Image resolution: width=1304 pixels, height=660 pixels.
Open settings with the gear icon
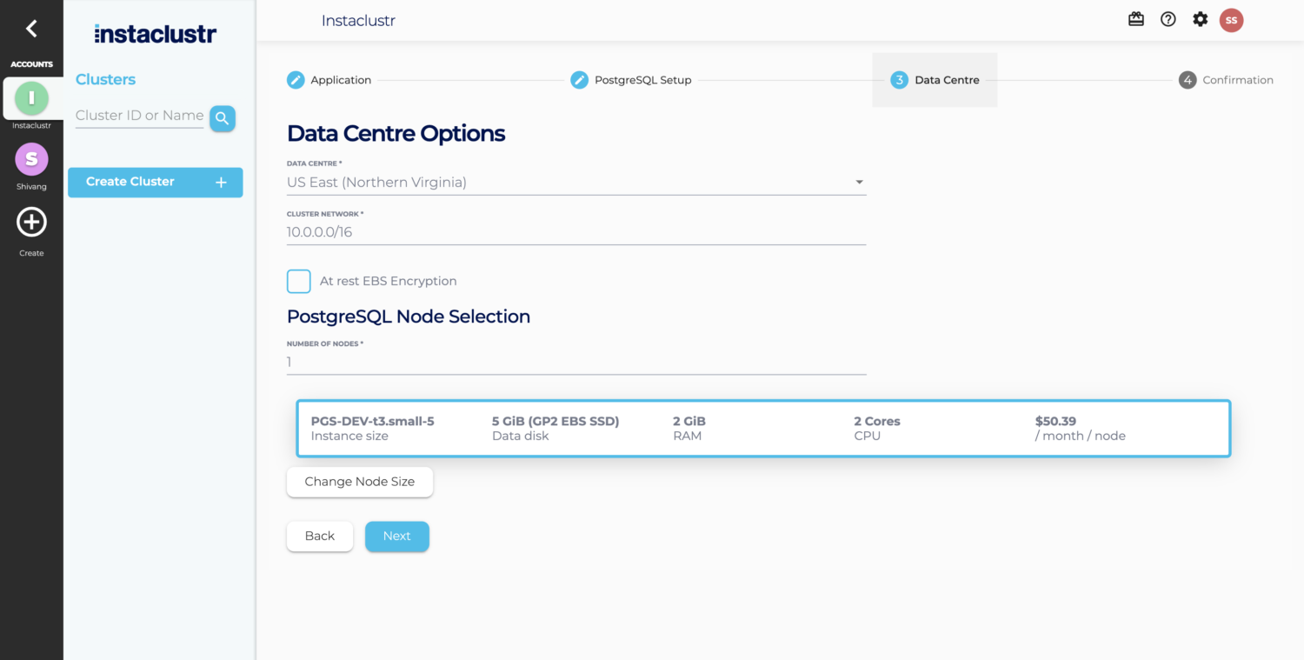click(1200, 18)
